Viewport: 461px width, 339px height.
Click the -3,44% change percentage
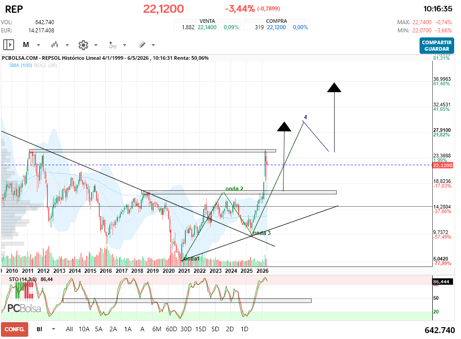click(240, 9)
